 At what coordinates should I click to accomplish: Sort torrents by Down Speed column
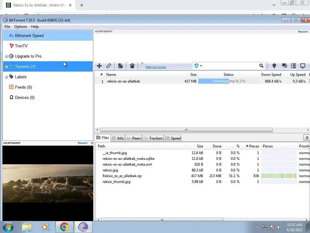pos(271,75)
